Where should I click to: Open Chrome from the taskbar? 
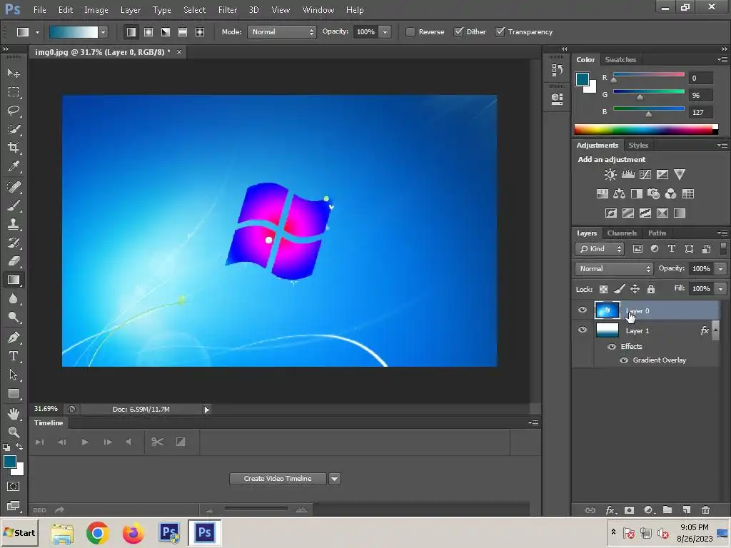click(97, 532)
